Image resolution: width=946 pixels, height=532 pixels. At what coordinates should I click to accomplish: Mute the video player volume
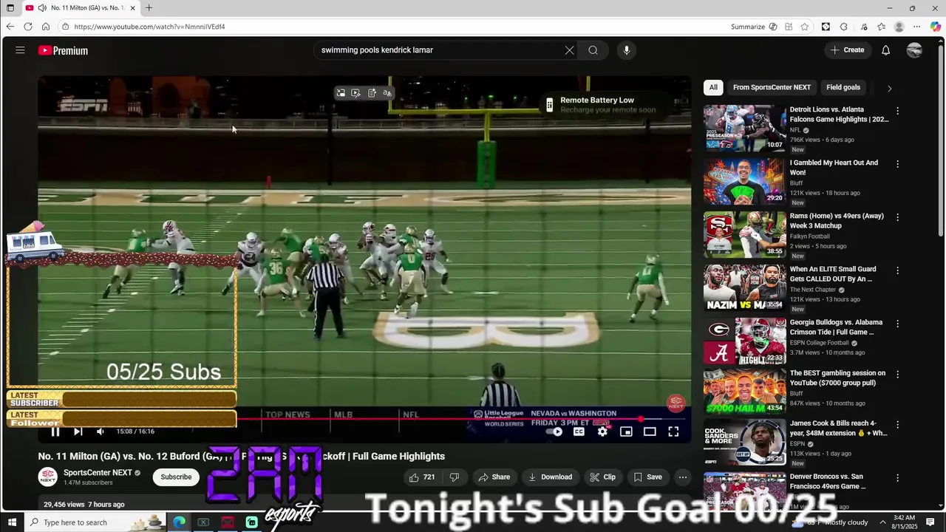pyautogui.click(x=101, y=432)
